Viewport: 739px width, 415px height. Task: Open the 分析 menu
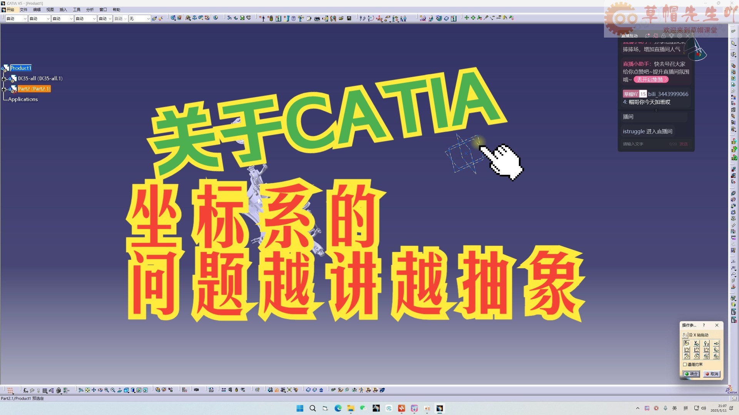point(90,10)
